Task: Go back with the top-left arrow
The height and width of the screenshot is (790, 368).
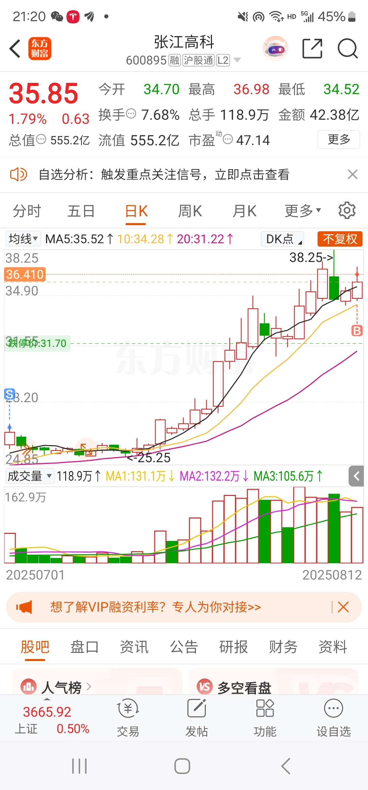Action: coord(15,48)
